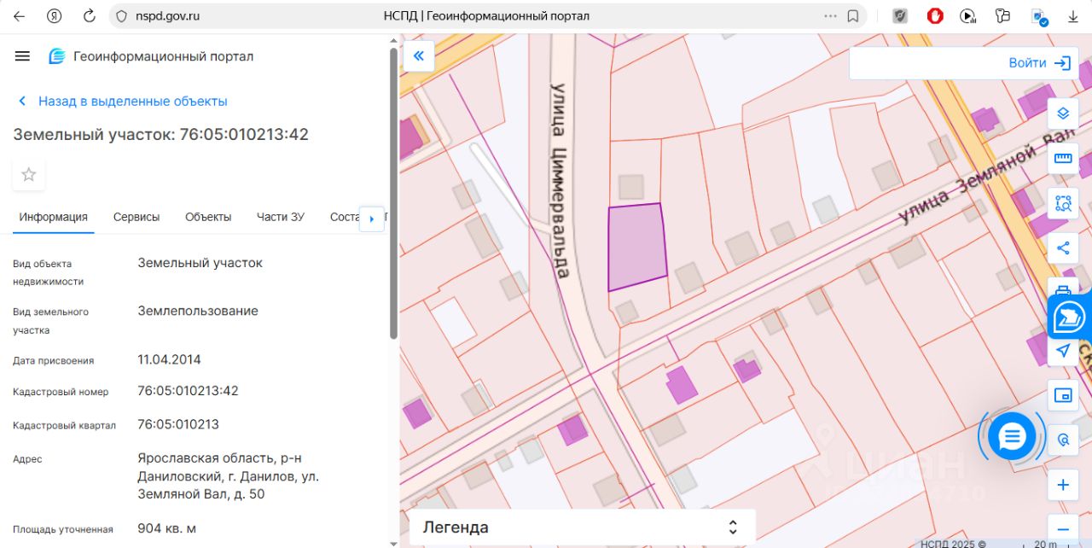Open the map layers panel

pyautogui.click(x=1063, y=114)
